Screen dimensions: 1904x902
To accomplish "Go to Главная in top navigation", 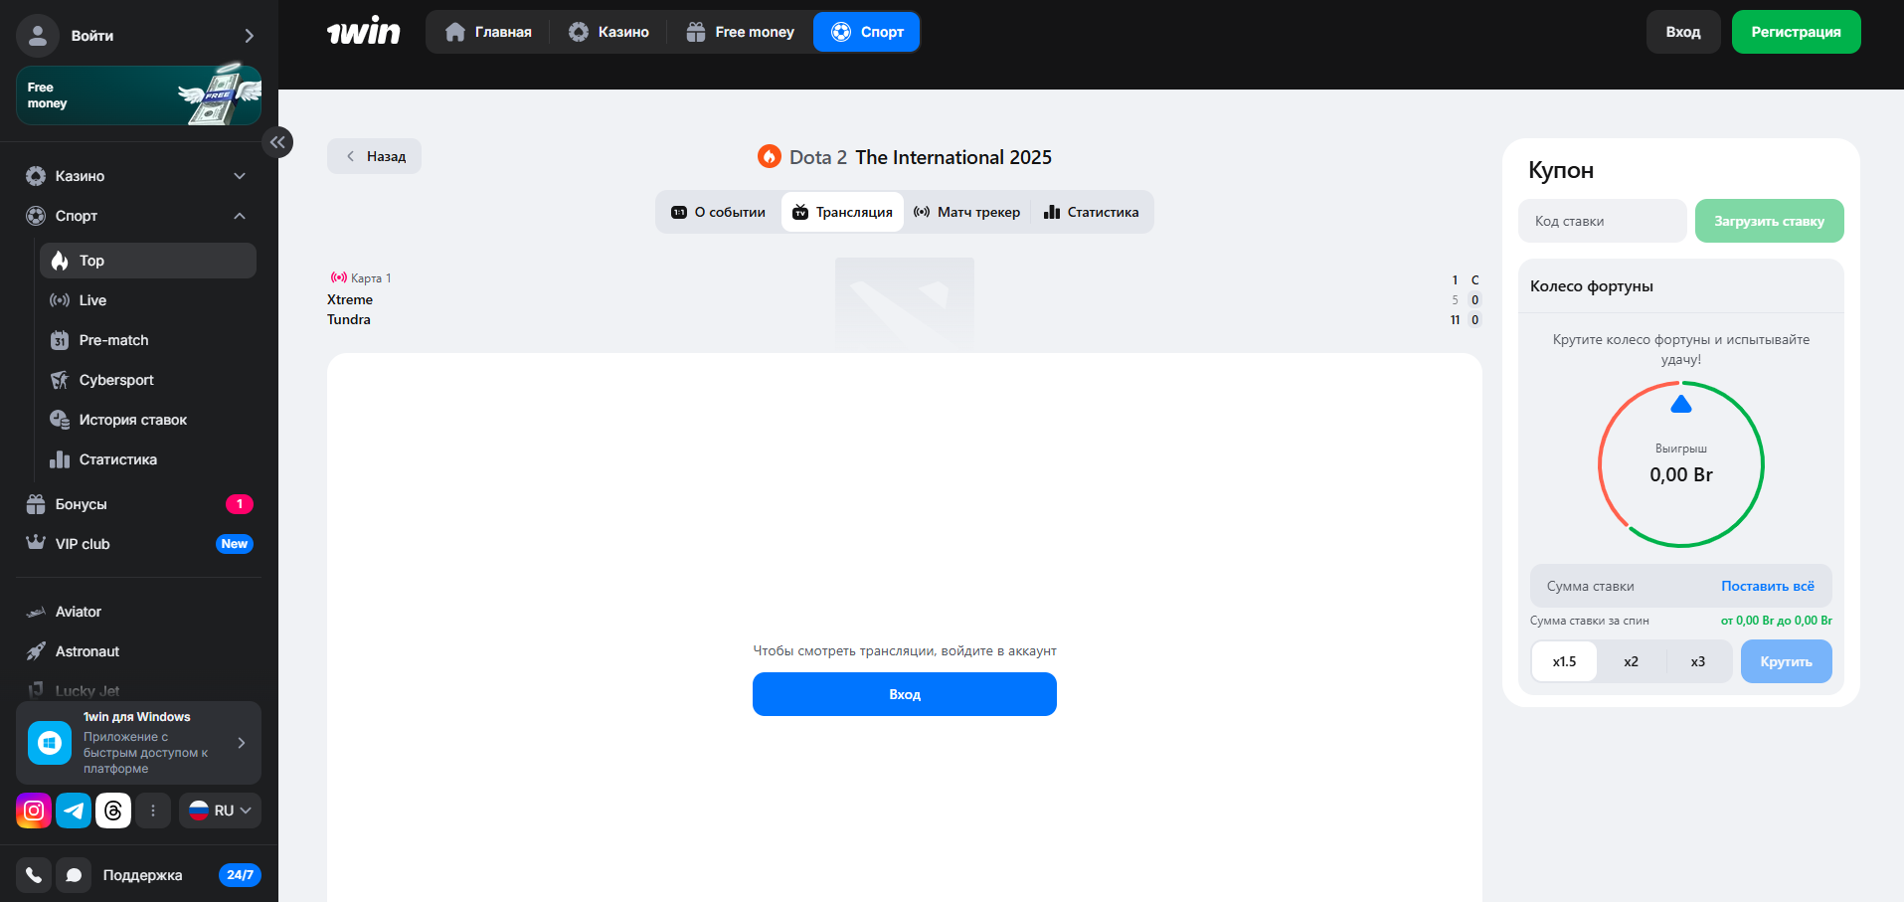I will tap(488, 32).
